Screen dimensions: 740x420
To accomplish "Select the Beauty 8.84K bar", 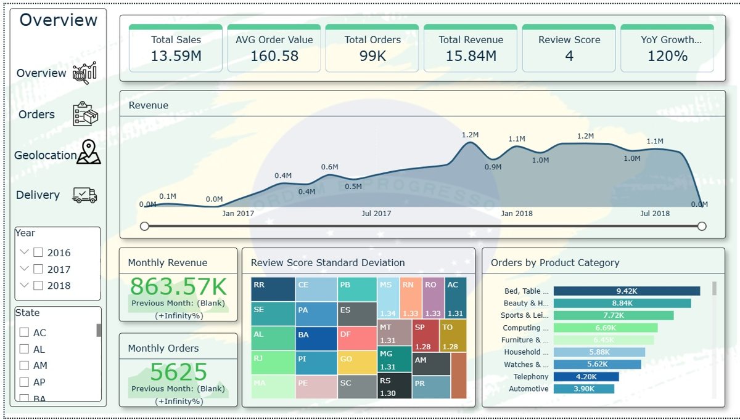I will coord(622,303).
